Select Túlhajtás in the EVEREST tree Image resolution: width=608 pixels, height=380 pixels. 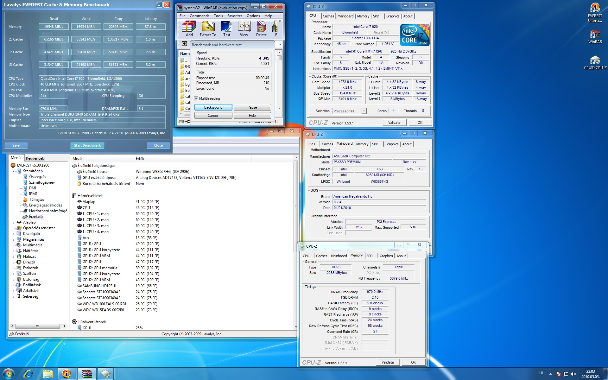pos(37,199)
